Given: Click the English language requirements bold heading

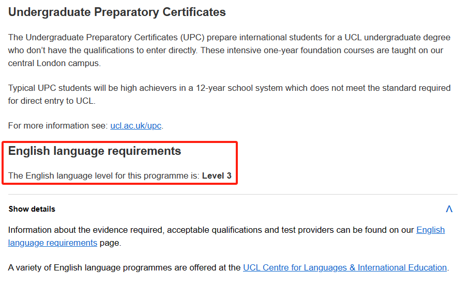Looking at the screenshot, I should pos(95,151).
